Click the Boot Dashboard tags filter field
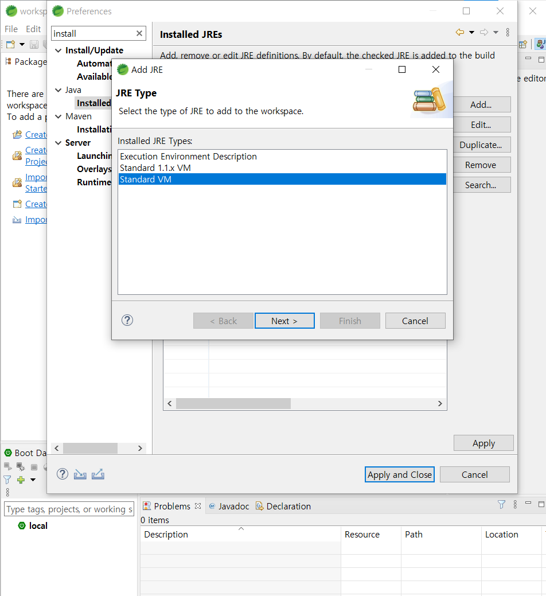 click(x=69, y=509)
